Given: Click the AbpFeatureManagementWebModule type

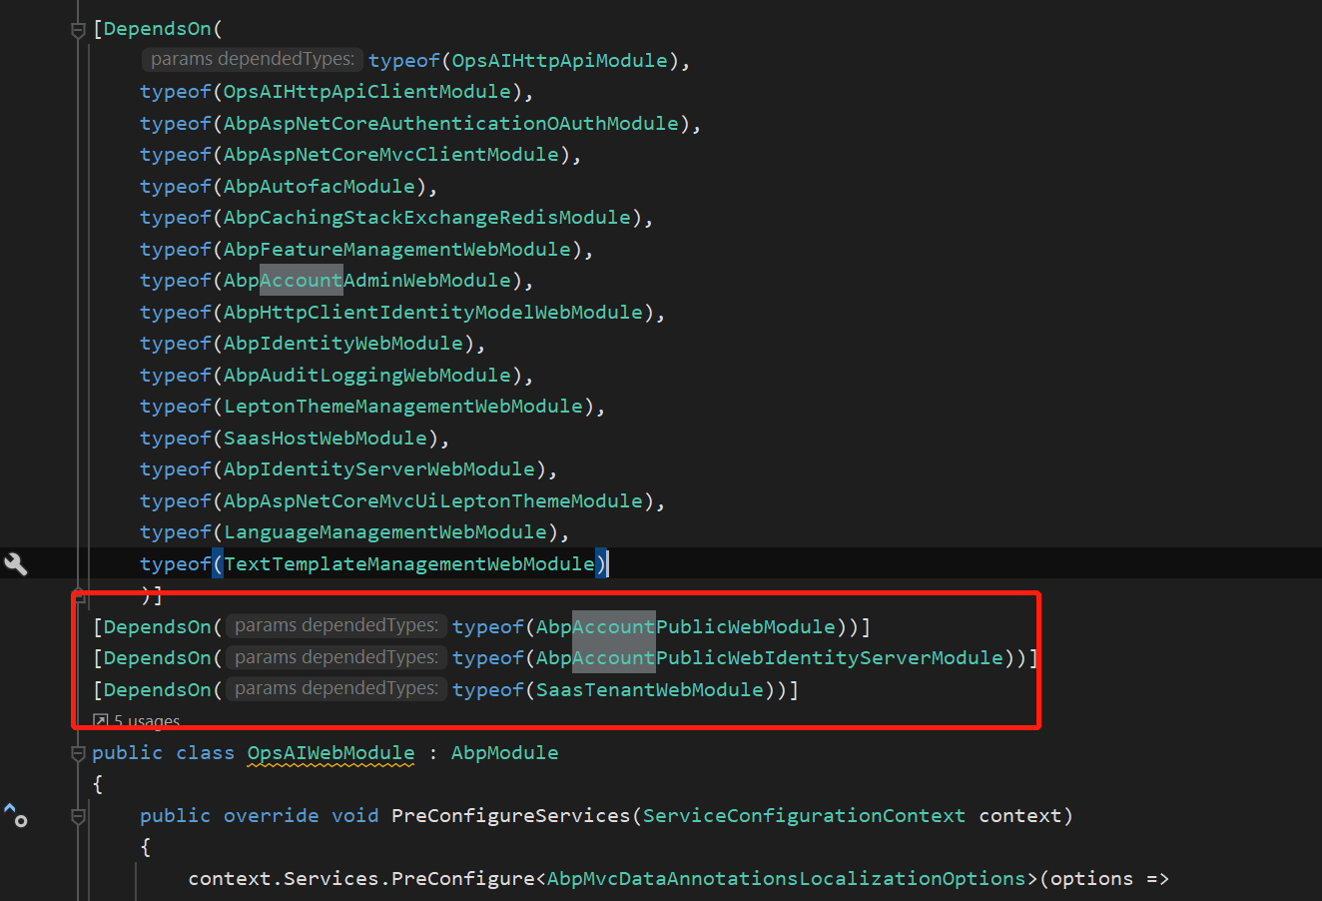Looking at the screenshot, I should (397, 250).
